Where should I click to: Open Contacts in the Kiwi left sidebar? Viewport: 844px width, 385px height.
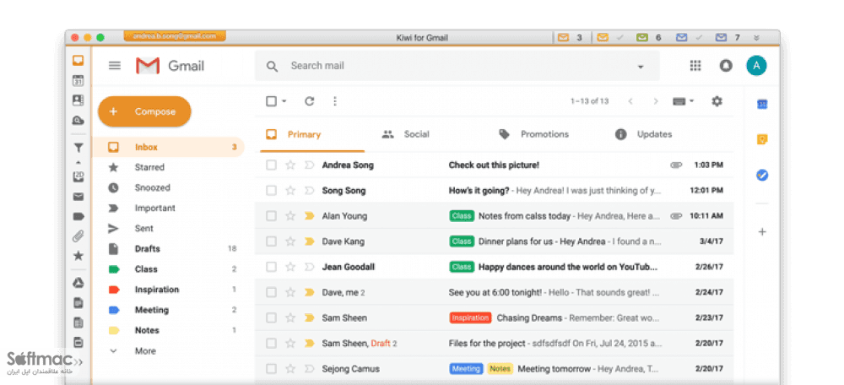(78, 100)
